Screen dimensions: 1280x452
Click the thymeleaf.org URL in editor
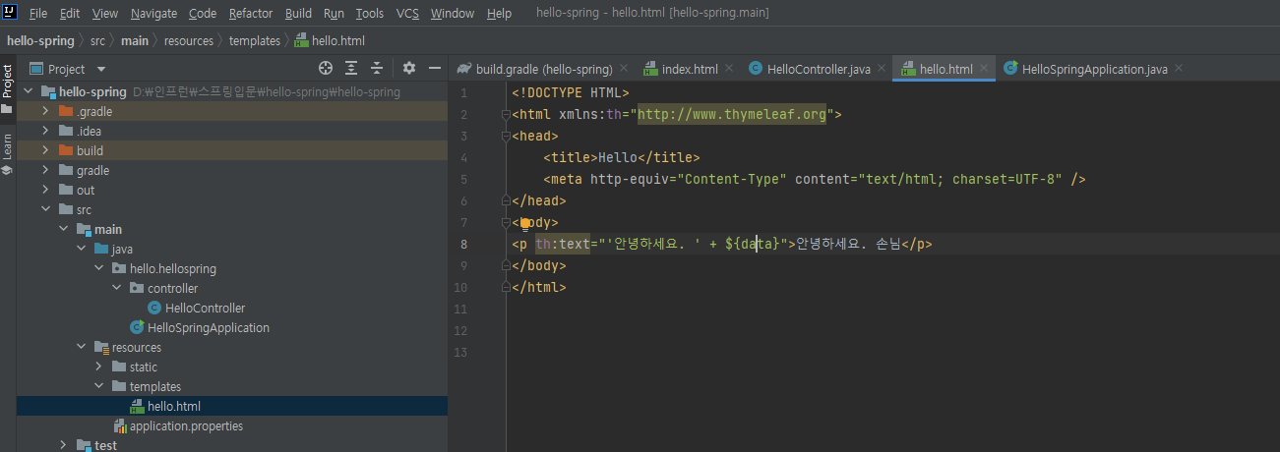(x=732, y=115)
